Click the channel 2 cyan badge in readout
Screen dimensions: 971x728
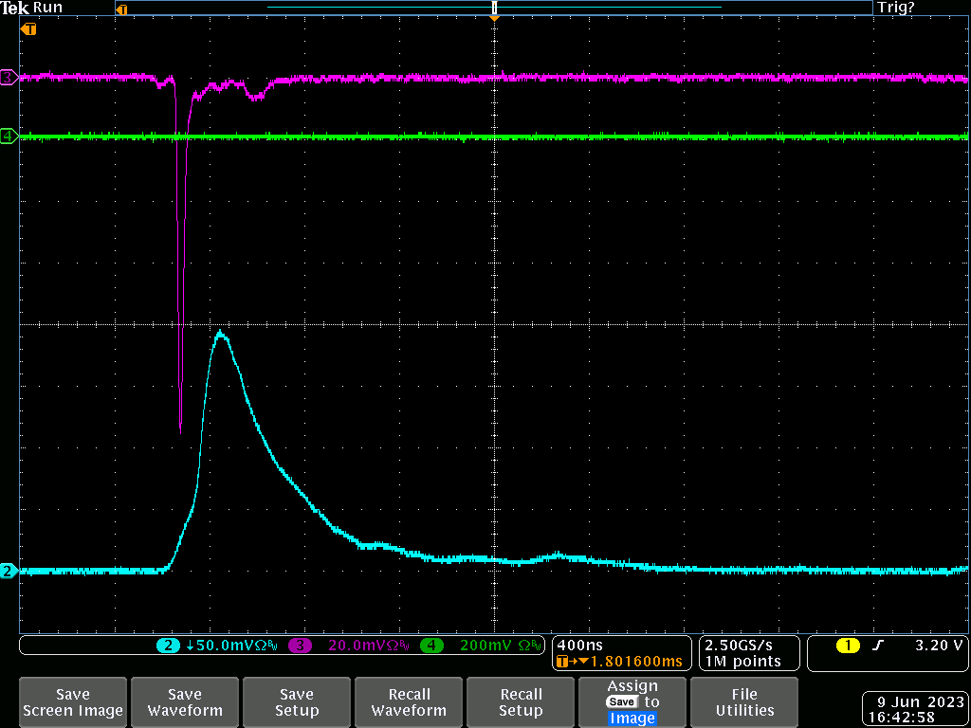point(168,646)
